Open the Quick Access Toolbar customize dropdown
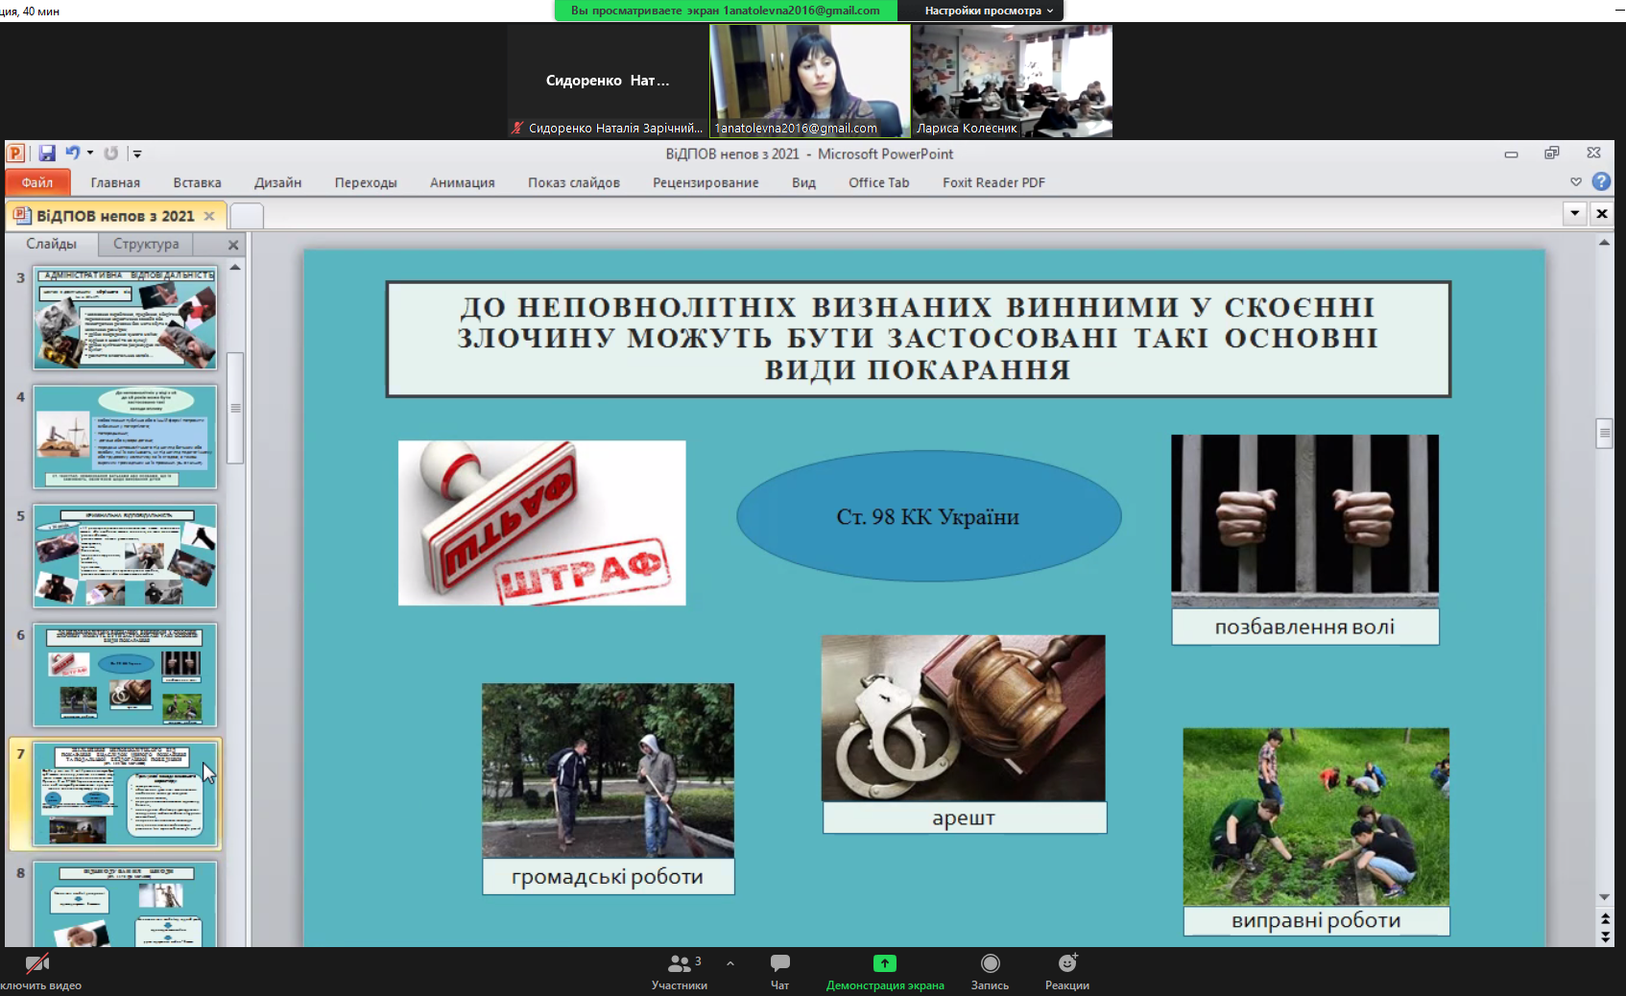Viewport: 1626px width, 996px height. tap(137, 154)
